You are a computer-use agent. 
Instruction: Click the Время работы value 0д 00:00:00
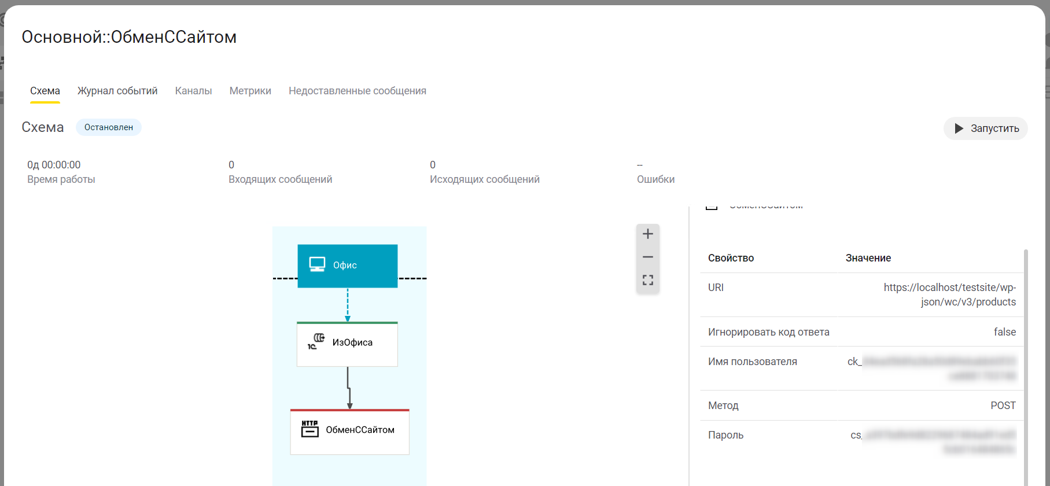pos(54,165)
